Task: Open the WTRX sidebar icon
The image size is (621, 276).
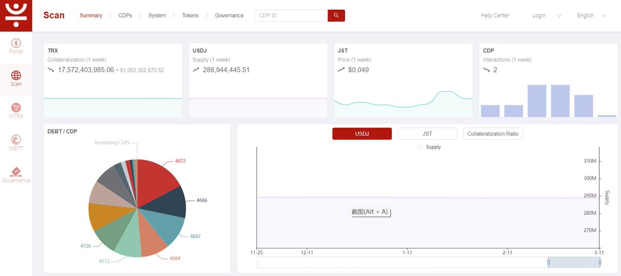Action: coord(16,108)
